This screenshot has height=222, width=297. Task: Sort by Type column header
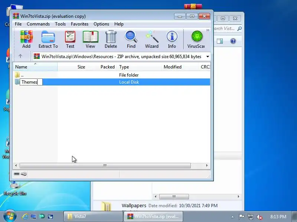click(x=139, y=67)
